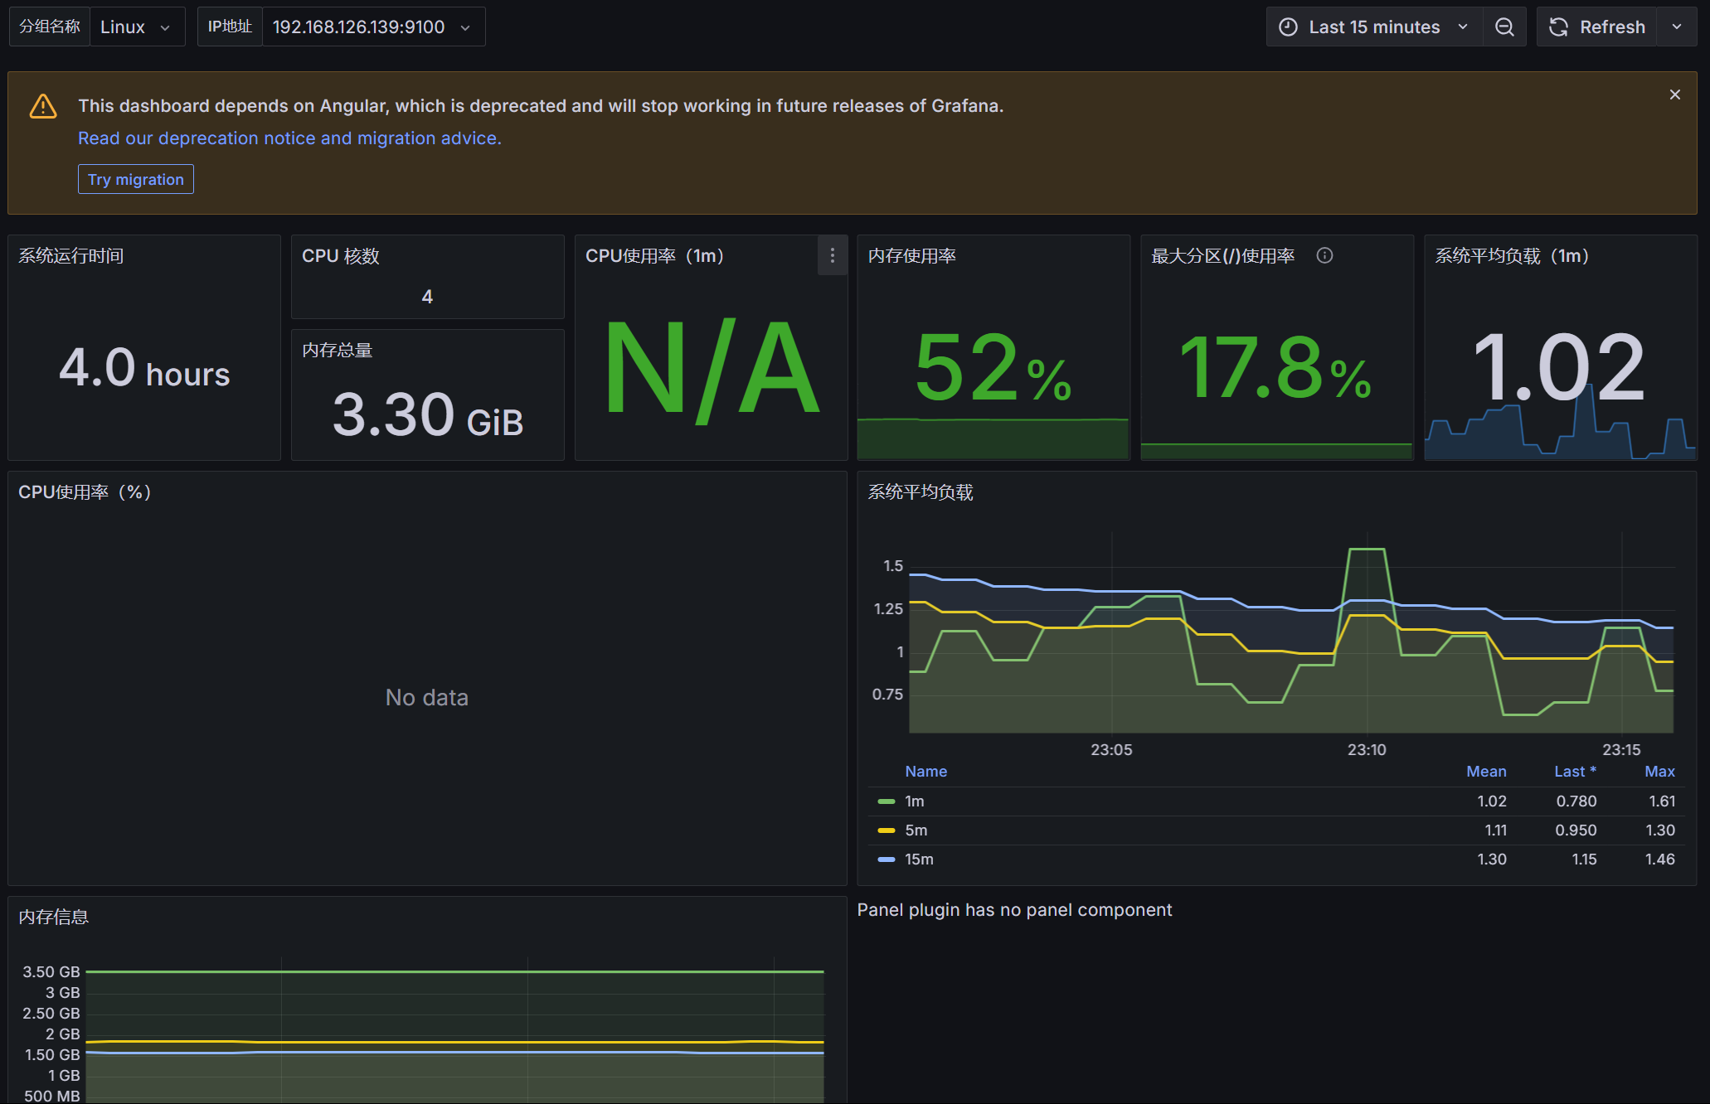Click the Panel plugin has no panel component text

coord(1014,910)
